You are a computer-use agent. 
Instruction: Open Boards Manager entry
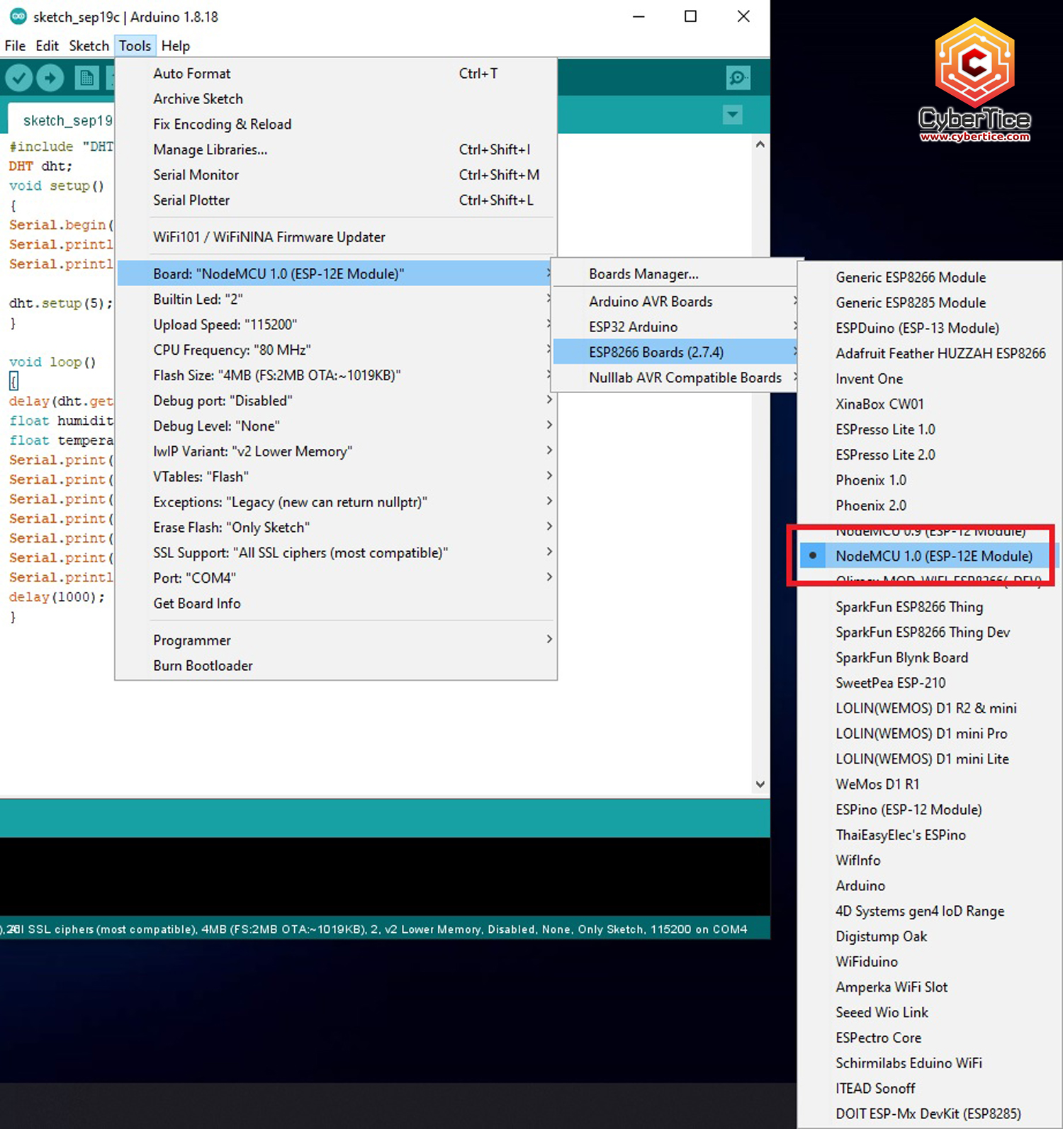click(x=643, y=274)
